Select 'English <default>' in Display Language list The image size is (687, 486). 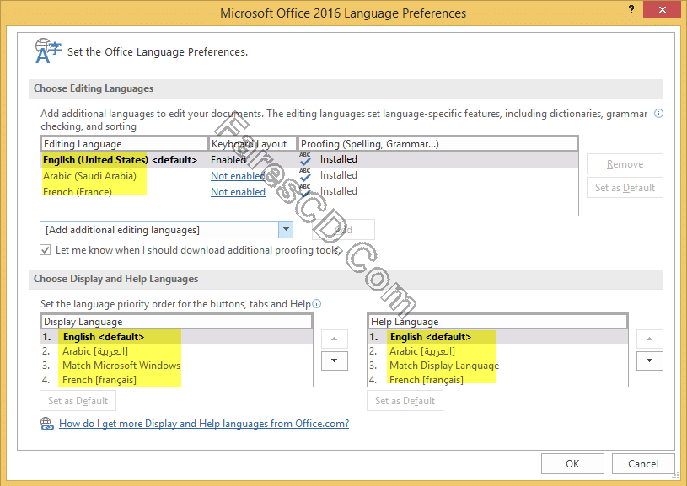click(176, 337)
